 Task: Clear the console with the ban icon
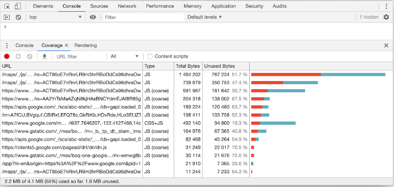click(18, 17)
